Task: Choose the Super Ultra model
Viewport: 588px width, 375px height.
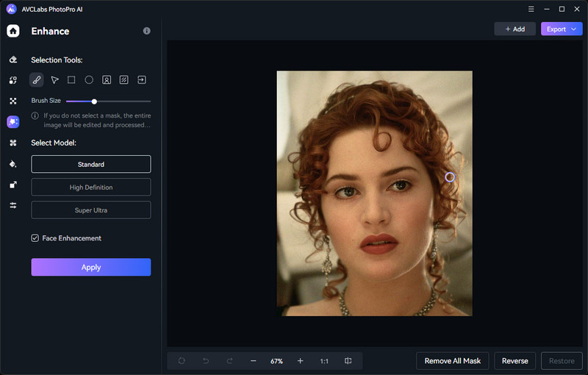Action: (91, 210)
